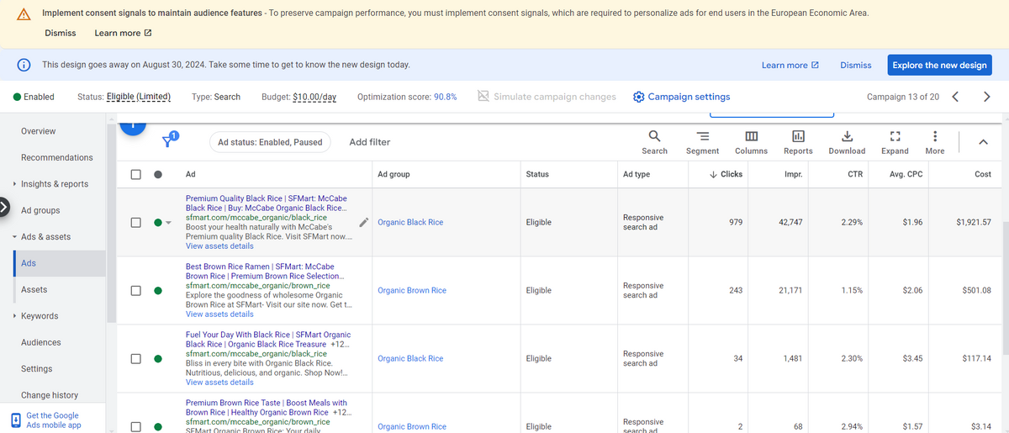Viewport: 1009px width, 433px height.
Task: Click the pencil edit icon on first ad
Action: (363, 223)
